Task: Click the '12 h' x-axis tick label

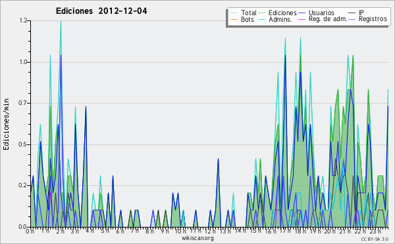Action: click(x=210, y=231)
